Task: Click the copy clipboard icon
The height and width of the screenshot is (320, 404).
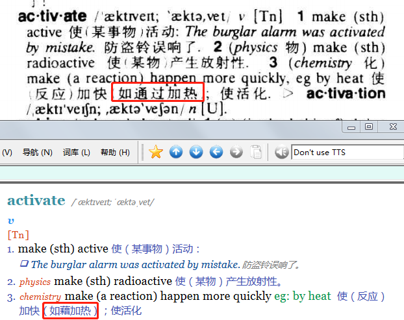Action: [x=256, y=152]
